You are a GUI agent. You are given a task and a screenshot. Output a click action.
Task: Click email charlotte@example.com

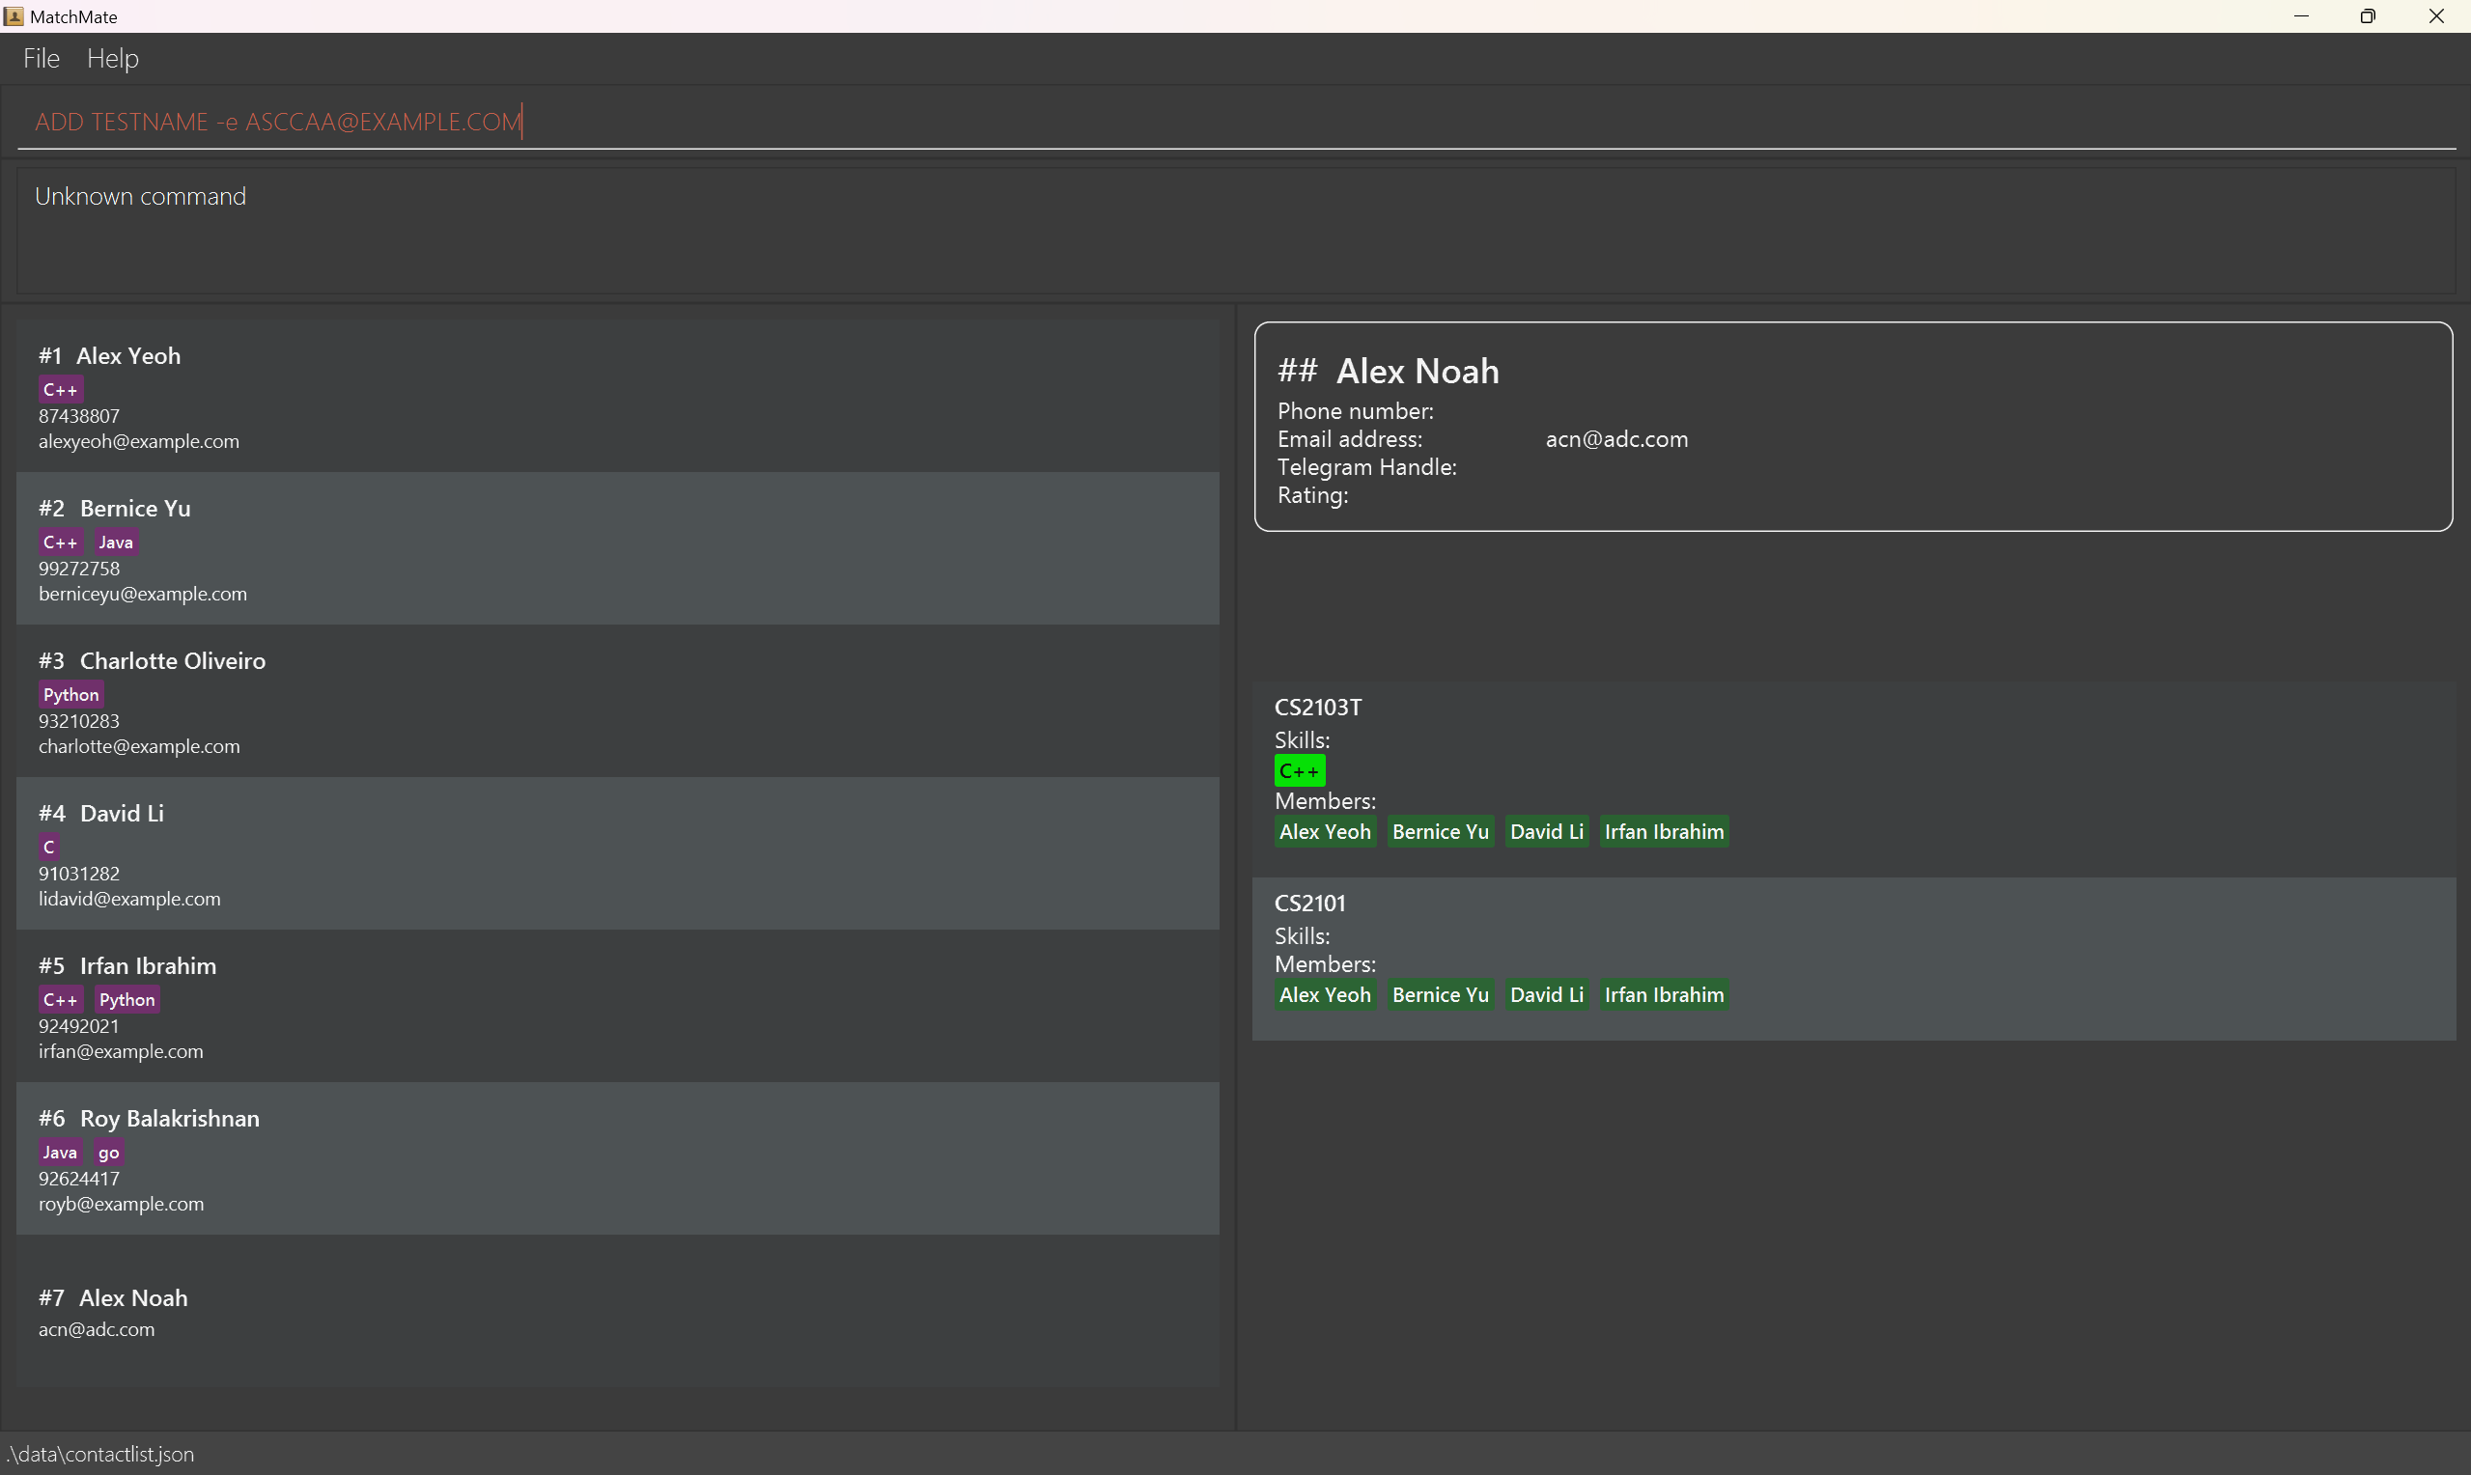pyautogui.click(x=139, y=746)
